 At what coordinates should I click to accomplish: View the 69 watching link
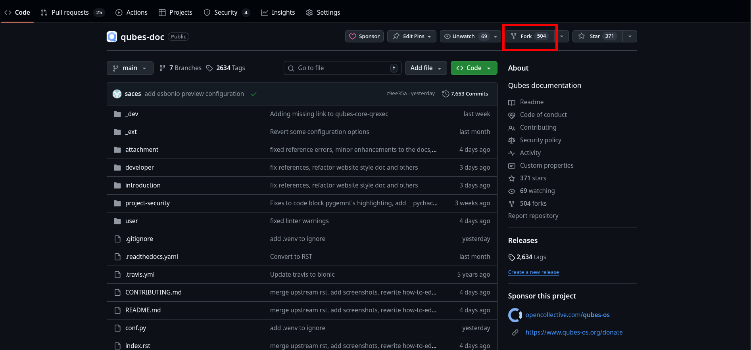(x=532, y=191)
